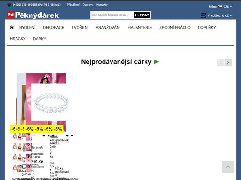Open the TVOŘENÍ menu
Image resolution: width=241 pixels, height=180 pixels.
[x=80, y=28]
